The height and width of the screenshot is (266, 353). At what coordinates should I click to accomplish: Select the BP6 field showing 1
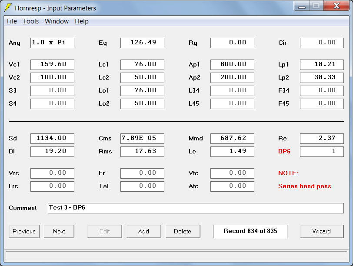322,152
